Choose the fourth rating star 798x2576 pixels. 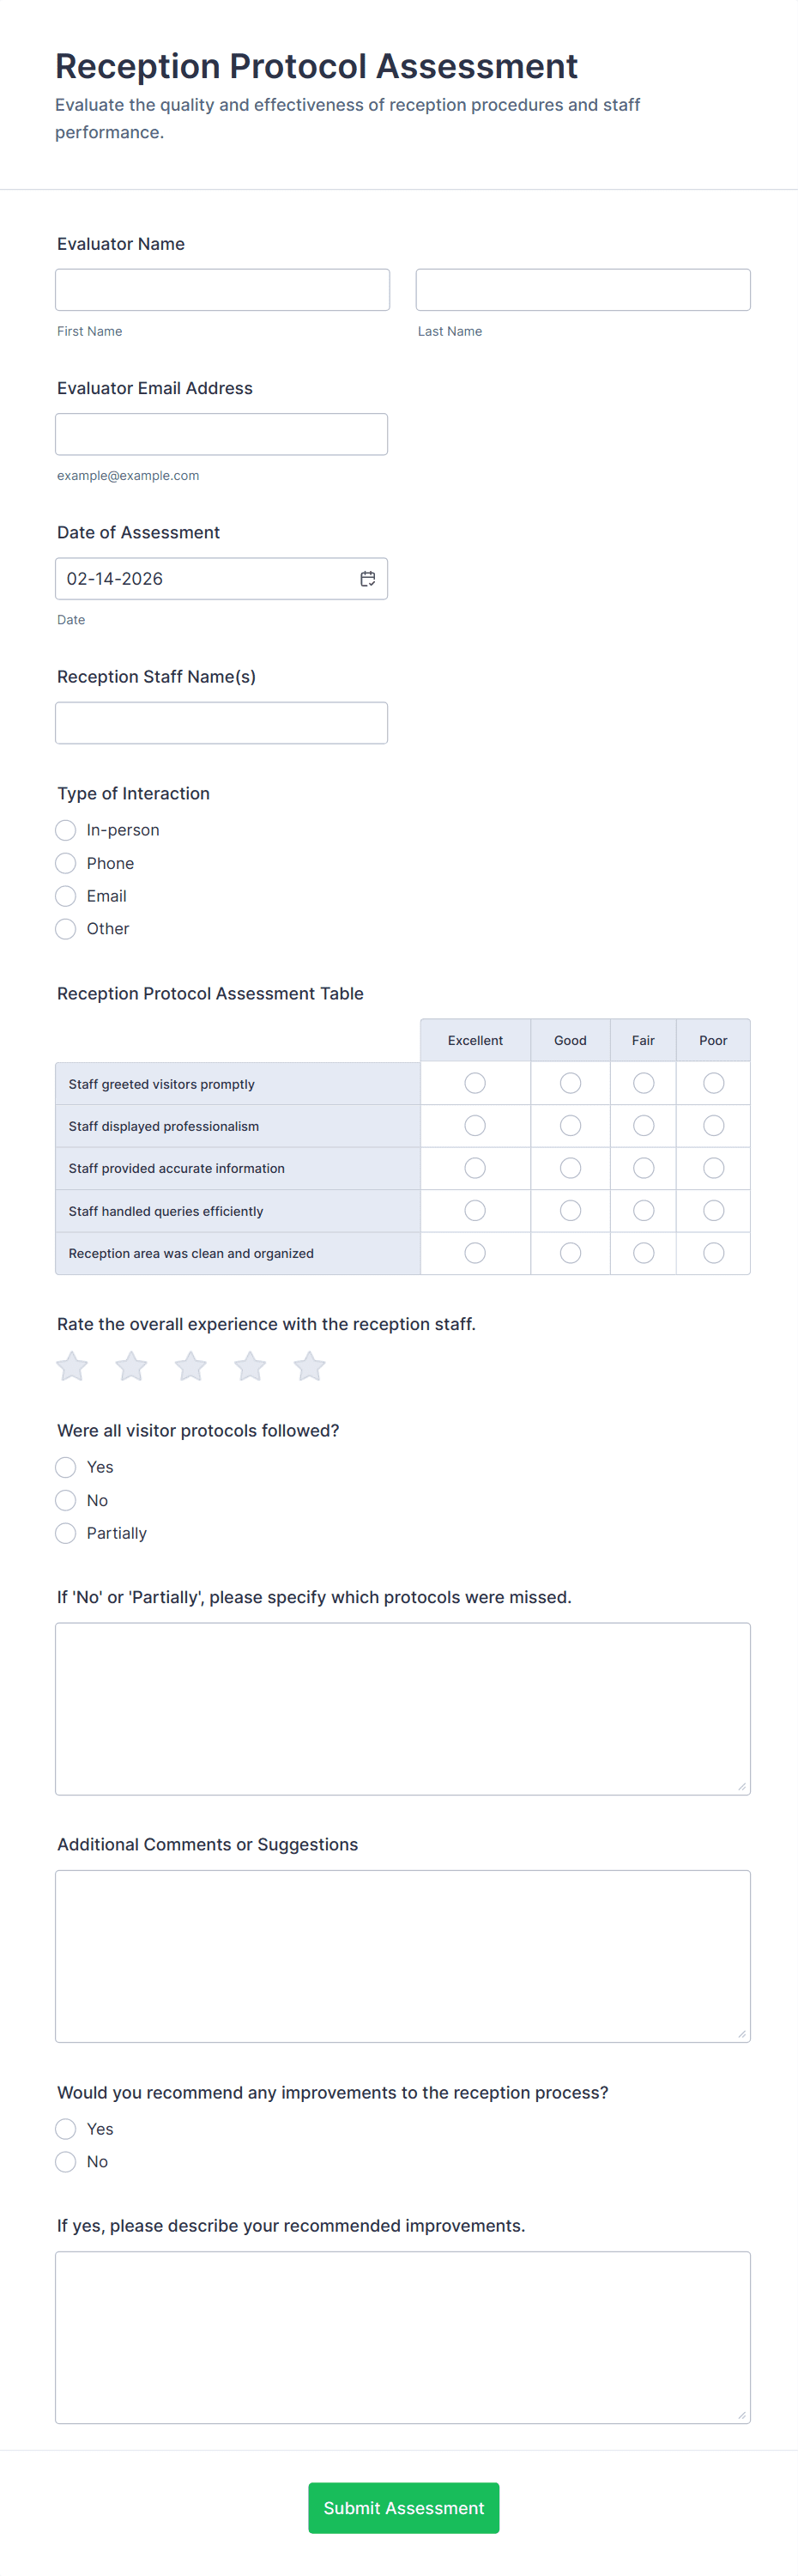click(250, 1366)
